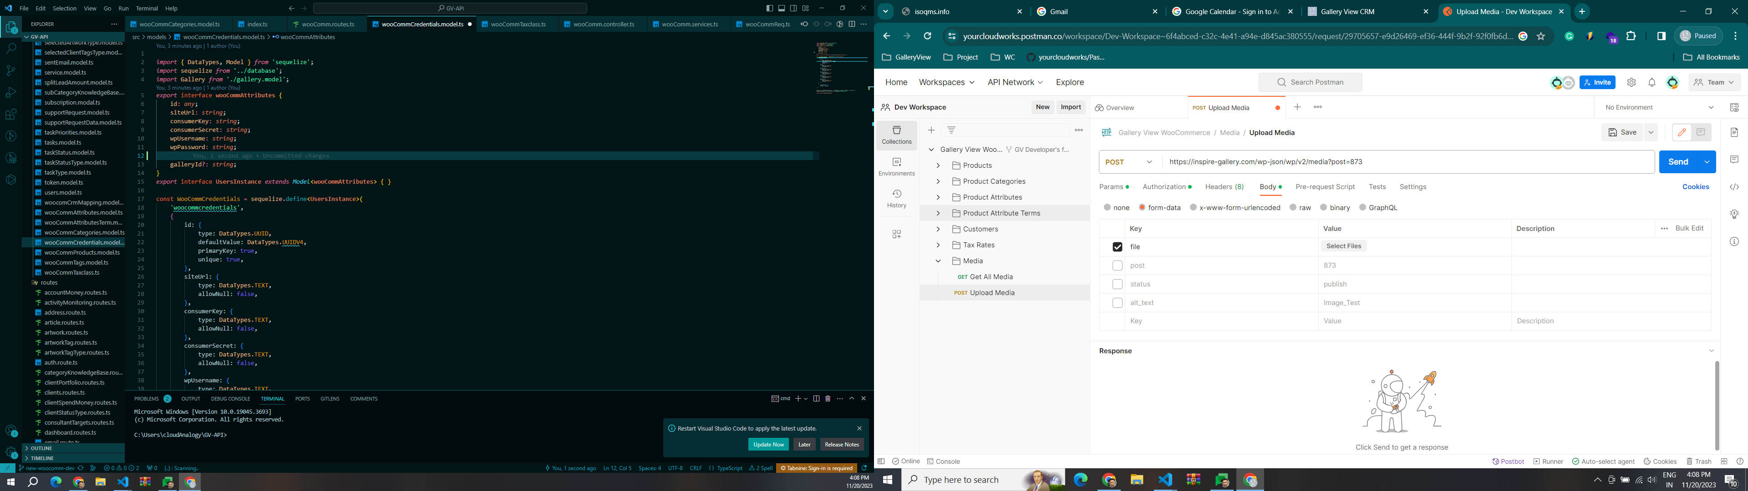This screenshot has height=491, width=1748.
Task: Click the request URL input field
Action: tap(1408, 162)
